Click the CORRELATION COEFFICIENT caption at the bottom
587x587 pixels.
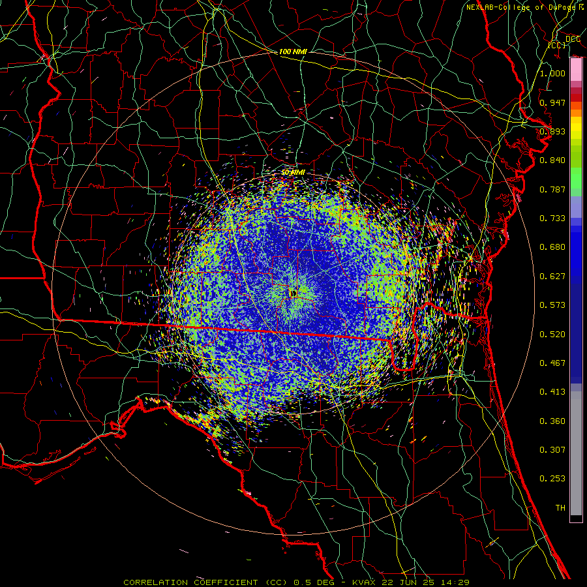pyautogui.click(x=194, y=582)
